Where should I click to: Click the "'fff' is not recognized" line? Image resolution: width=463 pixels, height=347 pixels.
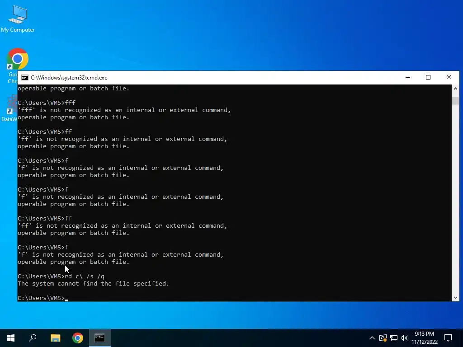(124, 110)
